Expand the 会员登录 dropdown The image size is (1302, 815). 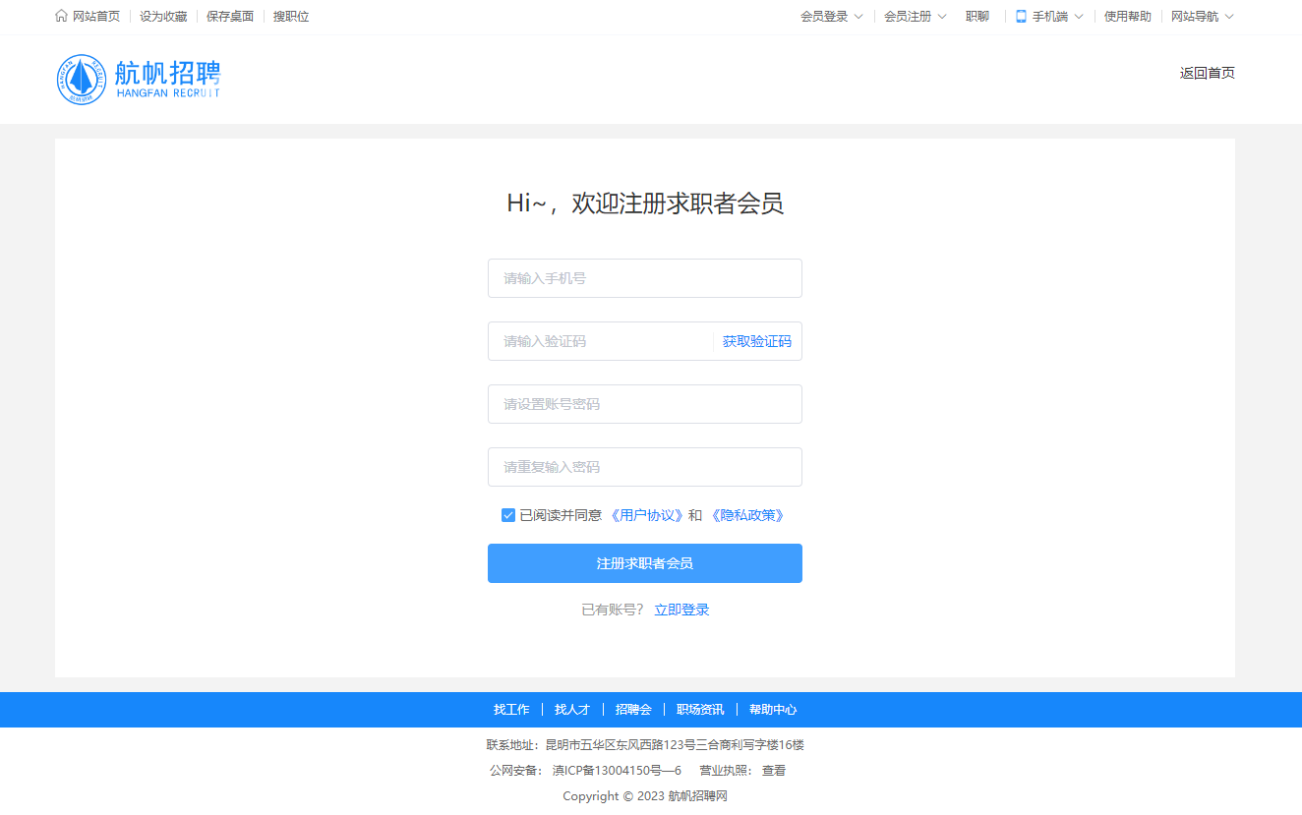(858, 17)
